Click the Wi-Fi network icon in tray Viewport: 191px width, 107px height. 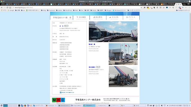165,106
